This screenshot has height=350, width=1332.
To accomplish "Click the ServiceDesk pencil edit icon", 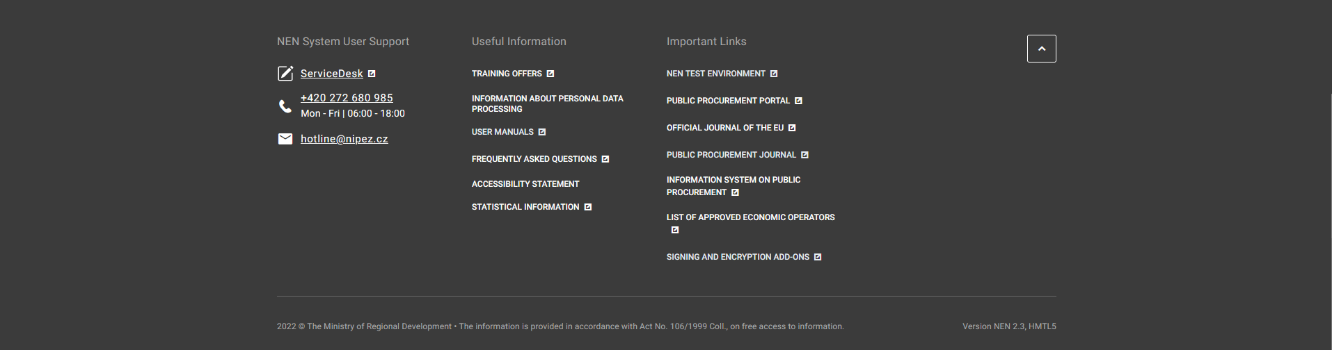I will click(285, 74).
